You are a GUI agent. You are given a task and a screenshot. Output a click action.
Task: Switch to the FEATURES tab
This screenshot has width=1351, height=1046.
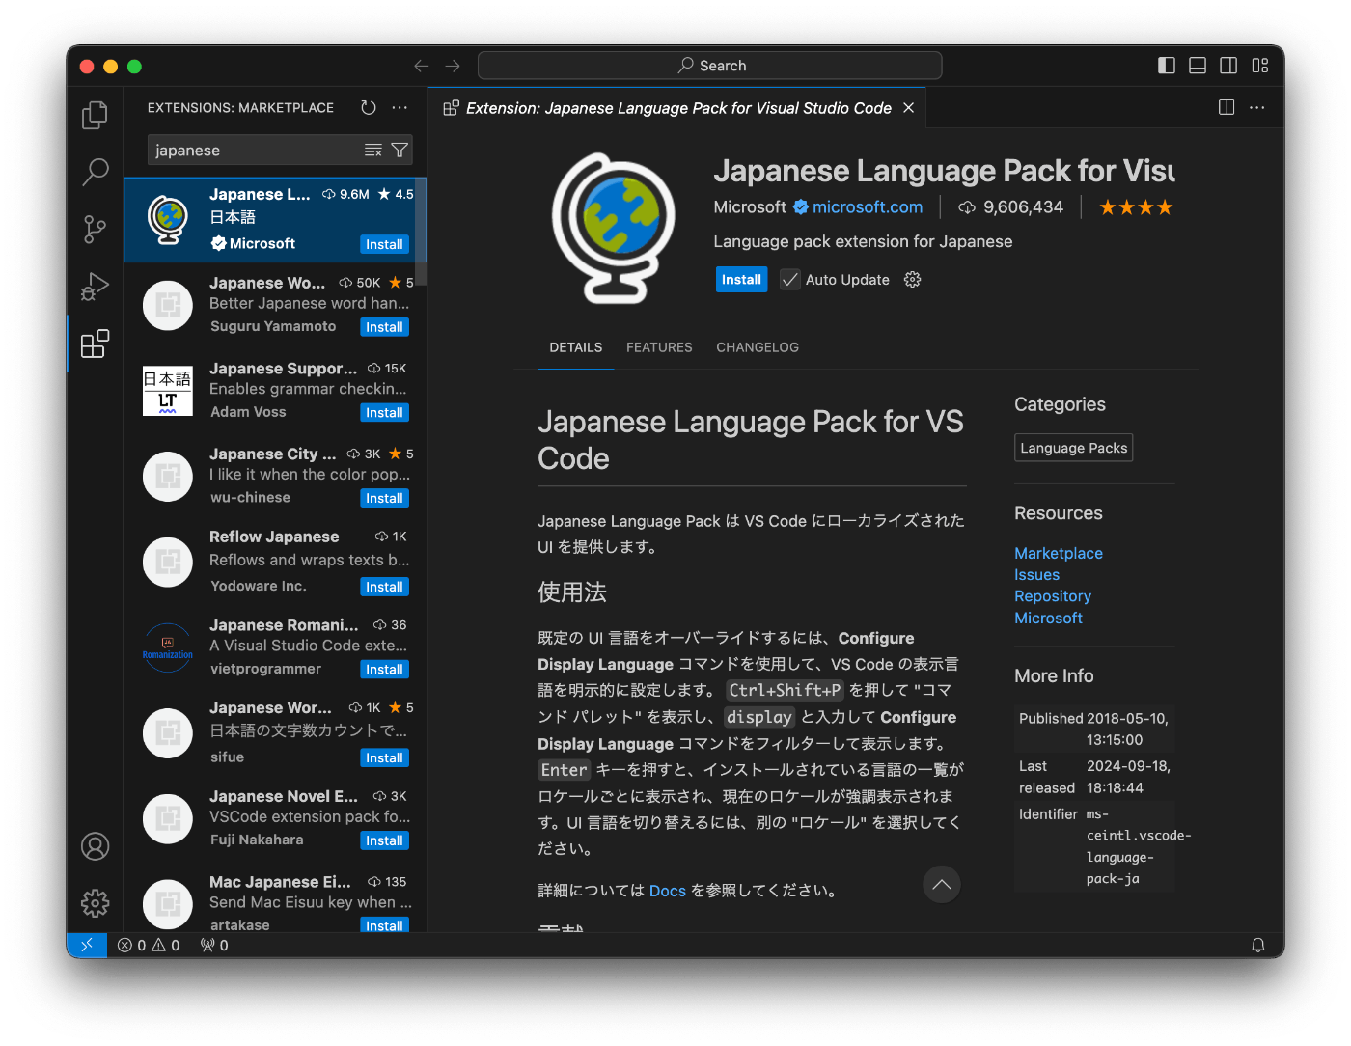pos(659,347)
